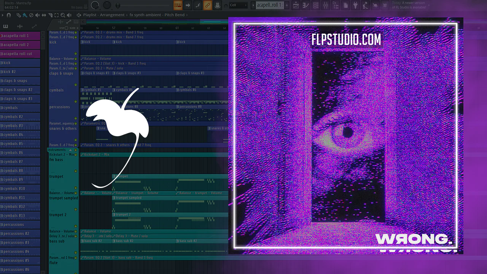Mute the percussions track green LED

(76, 118)
